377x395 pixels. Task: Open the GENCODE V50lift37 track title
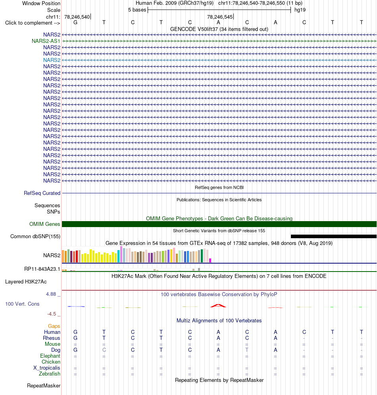219,29
